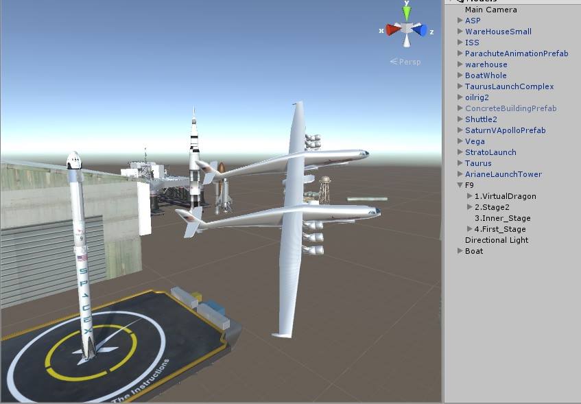
Task: Expand the Shuttle2 arrow
Action: tap(460, 119)
